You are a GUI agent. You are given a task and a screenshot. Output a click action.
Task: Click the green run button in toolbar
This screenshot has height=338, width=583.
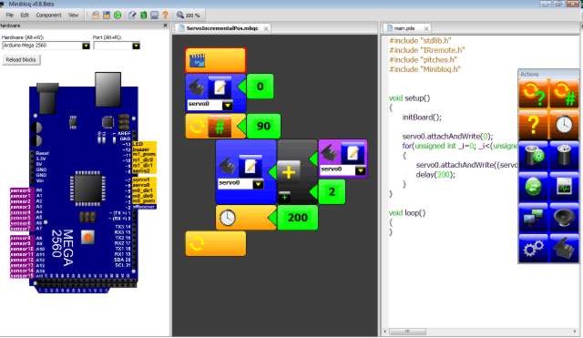pos(118,15)
